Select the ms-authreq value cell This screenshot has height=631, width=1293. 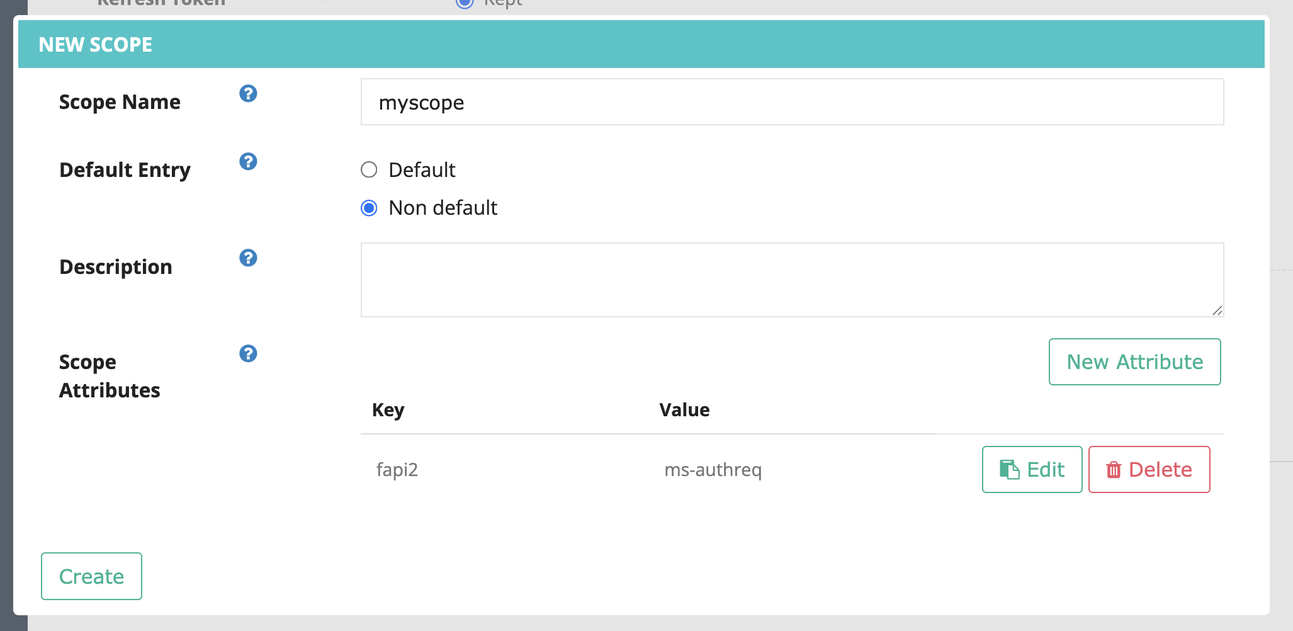pyautogui.click(x=713, y=470)
